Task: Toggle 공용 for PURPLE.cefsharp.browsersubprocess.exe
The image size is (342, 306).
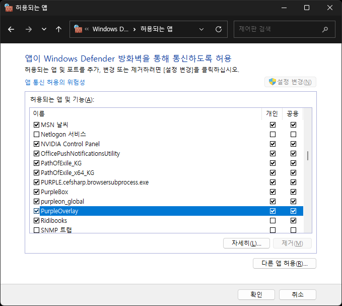Action: [293, 182]
